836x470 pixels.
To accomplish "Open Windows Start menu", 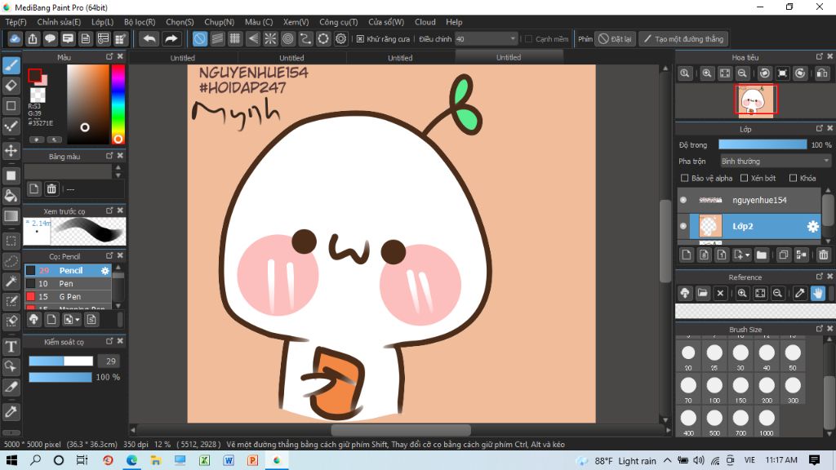I will 11,460.
